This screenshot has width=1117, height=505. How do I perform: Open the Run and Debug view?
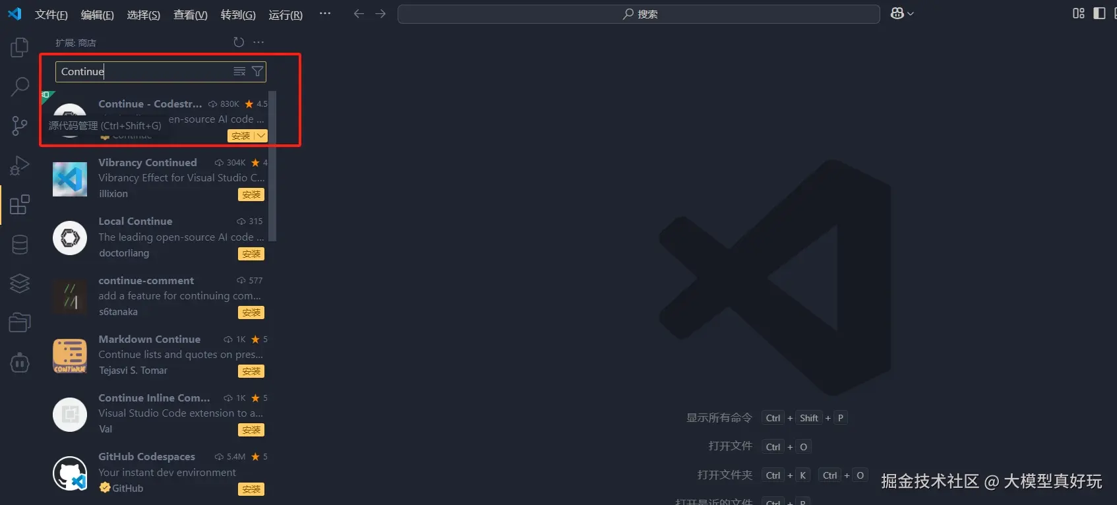20,165
